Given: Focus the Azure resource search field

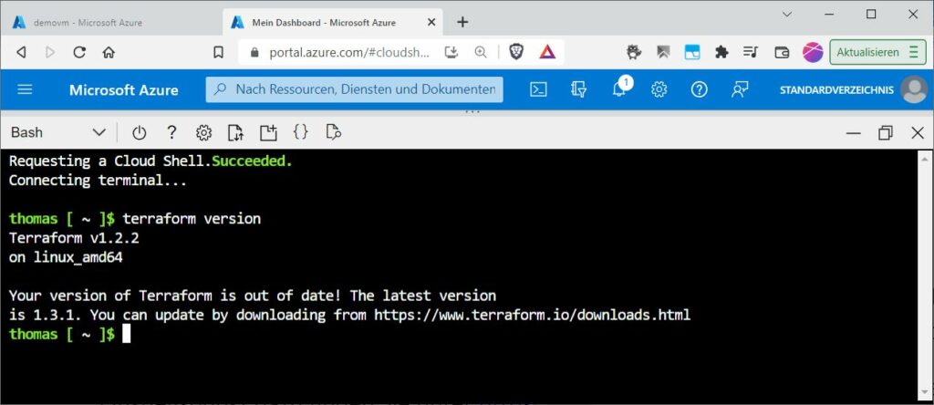Looking at the screenshot, I should [355, 89].
